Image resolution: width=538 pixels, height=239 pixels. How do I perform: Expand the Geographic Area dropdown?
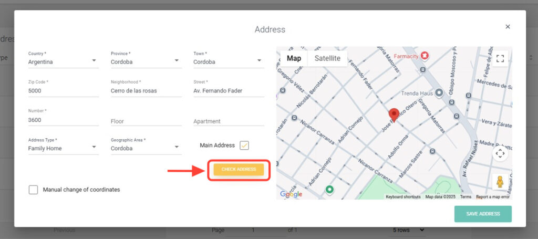pyautogui.click(x=146, y=148)
